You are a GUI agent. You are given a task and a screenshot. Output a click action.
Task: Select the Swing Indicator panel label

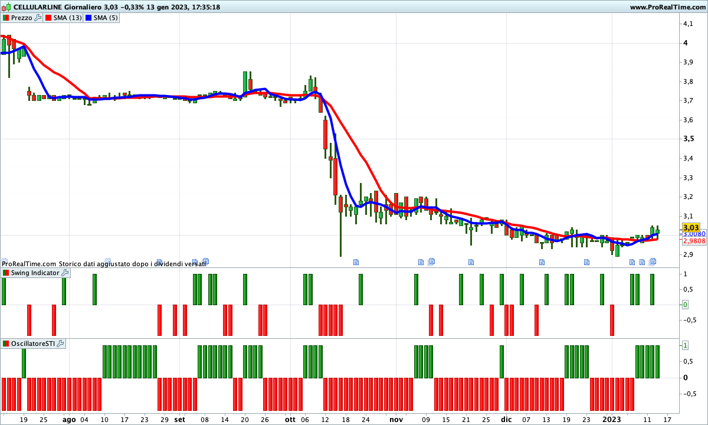(x=35, y=273)
